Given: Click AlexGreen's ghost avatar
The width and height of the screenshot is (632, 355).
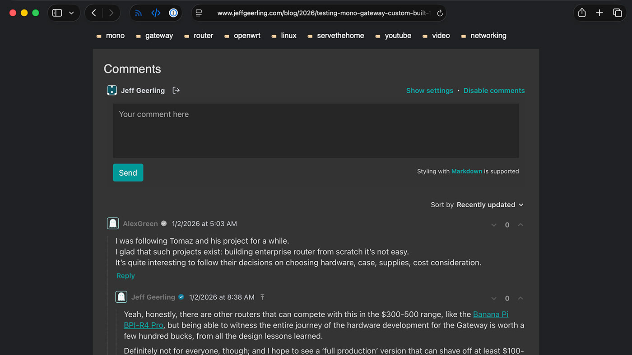Looking at the screenshot, I should click(113, 223).
